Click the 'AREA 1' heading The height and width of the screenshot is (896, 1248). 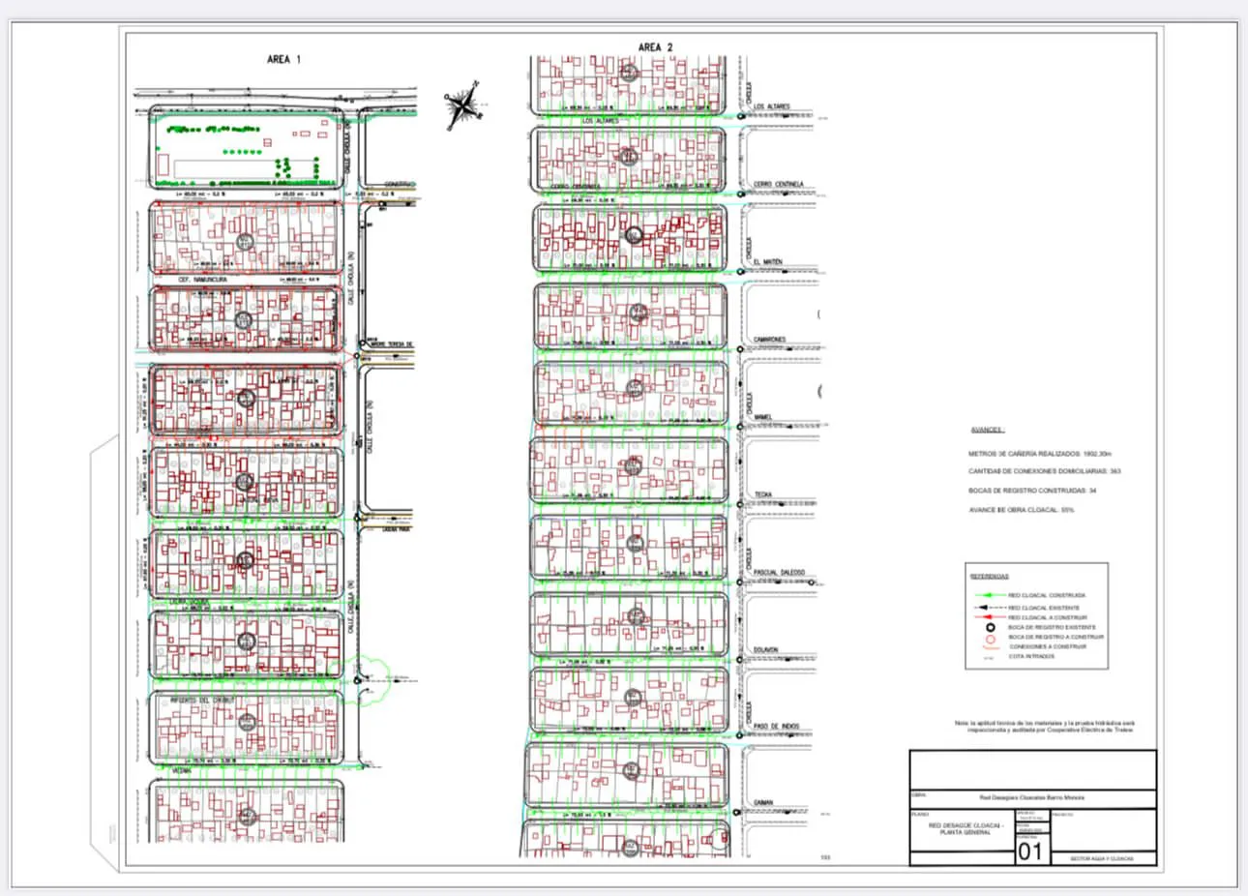pyautogui.click(x=284, y=60)
